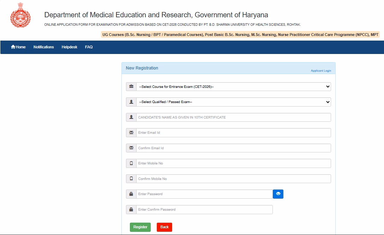Image resolution: width=384 pixels, height=235 pixels.
Task: Click person icon beside qualified exam dropdown
Action: (x=131, y=102)
